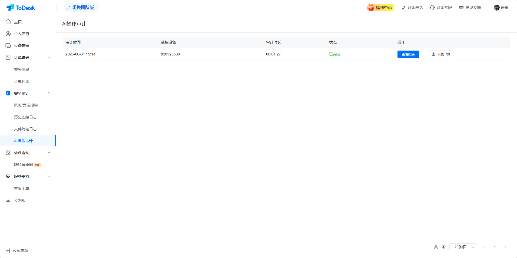Click the gift icon for 福利中心
Screen dimensions: 517x258
[x=371, y=8]
